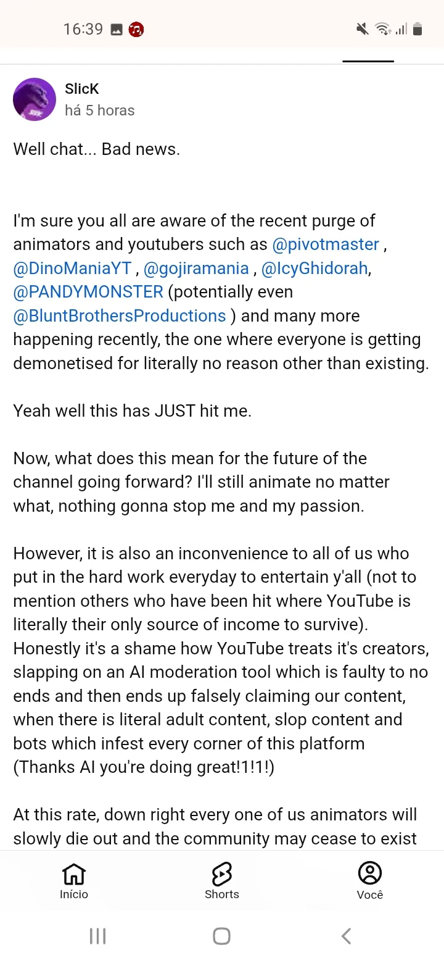This screenshot has height=963, width=444.
Task: Tap SlicK's dinosaur avatar picture
Action: [x=35, y=99]
